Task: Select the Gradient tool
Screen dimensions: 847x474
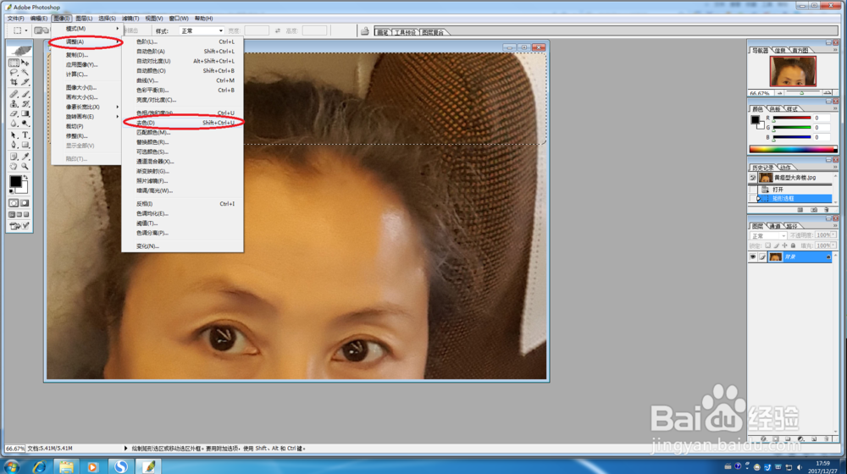Action: coord(25,113)
